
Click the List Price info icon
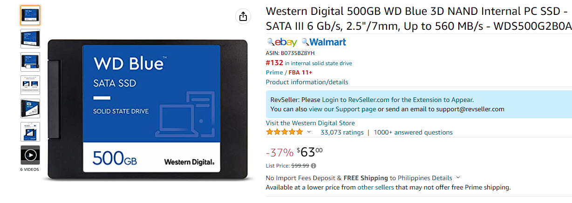pyautogui.click(x=313, y=166)
